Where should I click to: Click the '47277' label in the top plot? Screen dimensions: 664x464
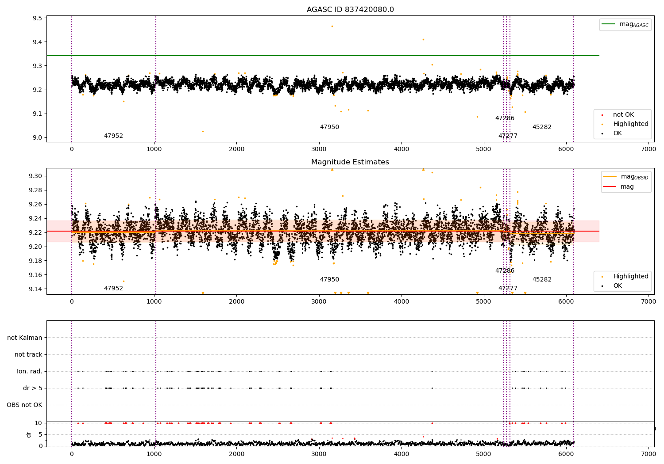(x=508, y=136)
